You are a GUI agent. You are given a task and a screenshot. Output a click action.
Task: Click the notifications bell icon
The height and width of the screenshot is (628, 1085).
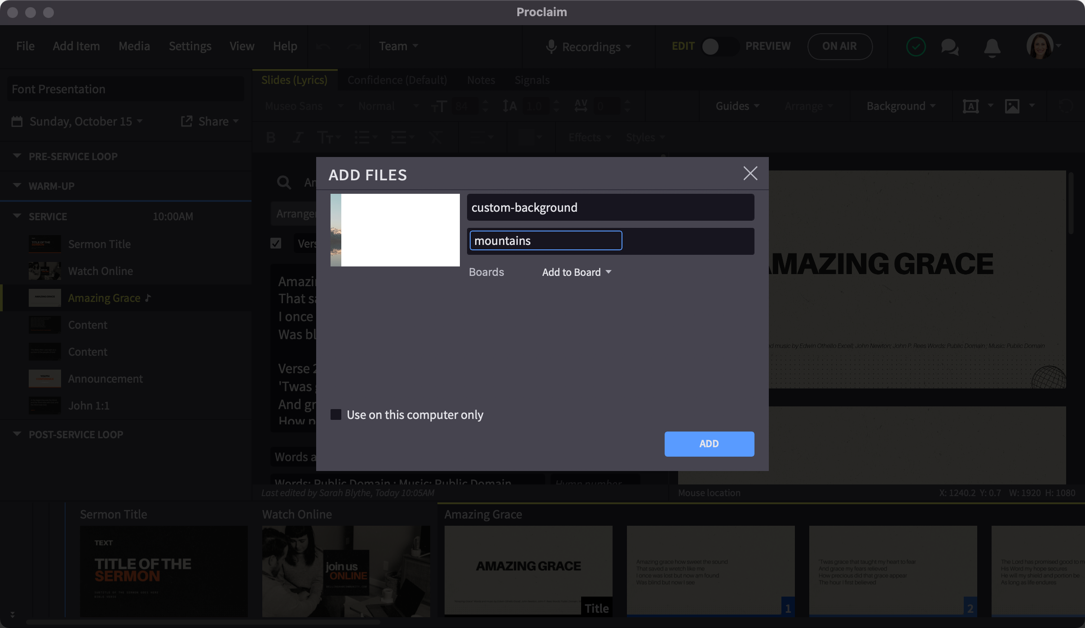992,47
